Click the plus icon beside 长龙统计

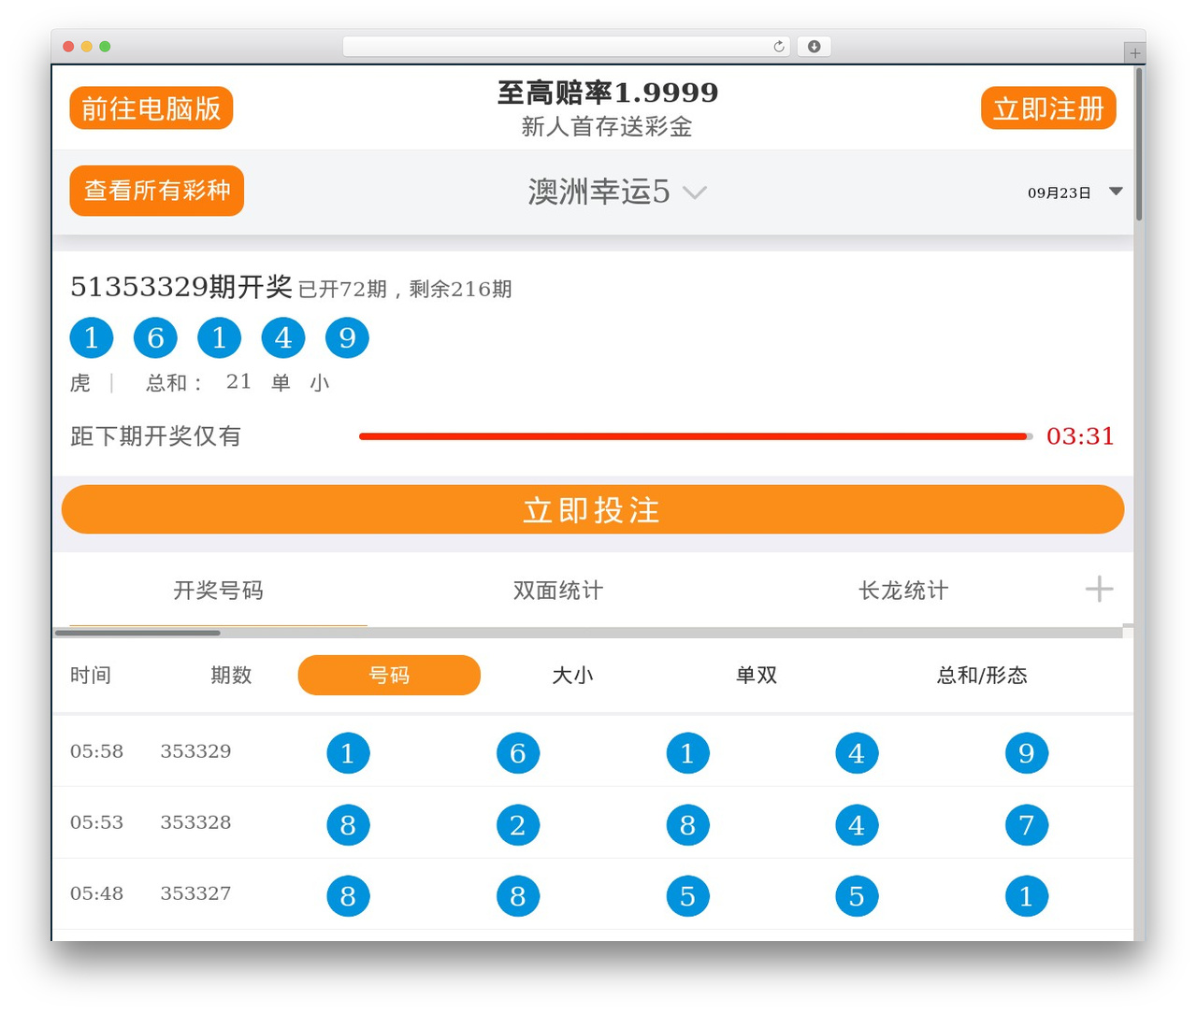point(1099,589)
